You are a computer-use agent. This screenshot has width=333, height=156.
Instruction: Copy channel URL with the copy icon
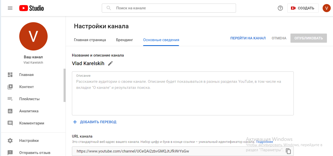[288, 151]
